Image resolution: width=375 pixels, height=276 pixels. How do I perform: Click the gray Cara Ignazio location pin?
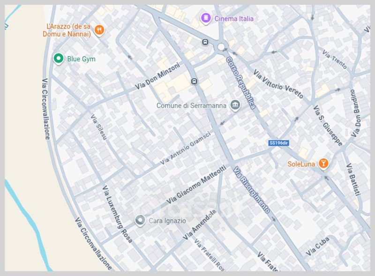pyautogui.click(x=139, y=220)
